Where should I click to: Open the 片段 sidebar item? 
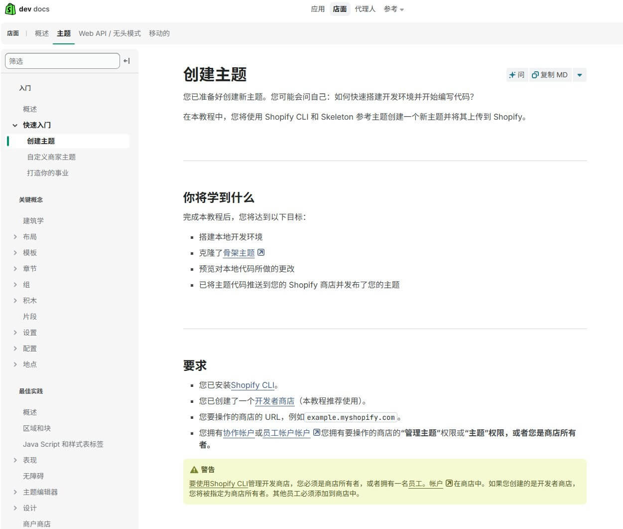click(30, 317)
